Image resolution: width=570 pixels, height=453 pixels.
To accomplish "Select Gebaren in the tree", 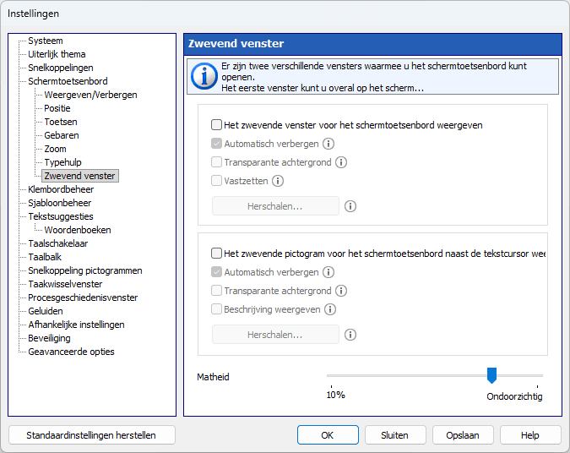I will coord(62,135).
